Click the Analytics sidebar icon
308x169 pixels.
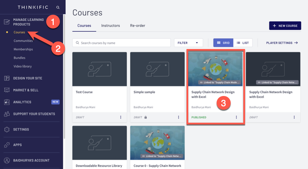point(7,102)
